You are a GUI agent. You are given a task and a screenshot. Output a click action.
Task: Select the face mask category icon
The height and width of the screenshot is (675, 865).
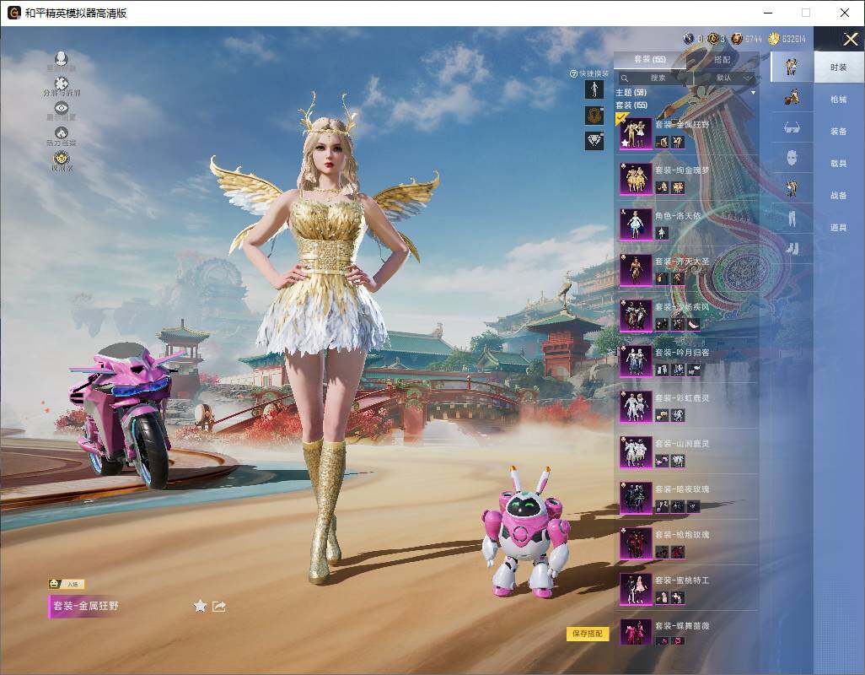click(x=792, y=158)
